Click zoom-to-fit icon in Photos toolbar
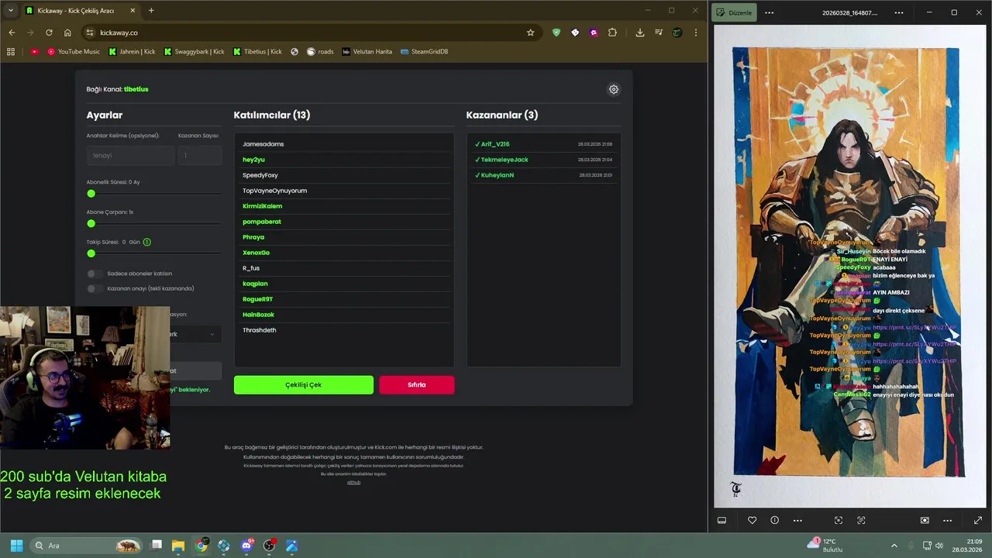The height and width of the screenshot is (558, 992). [x=925, y=520]
